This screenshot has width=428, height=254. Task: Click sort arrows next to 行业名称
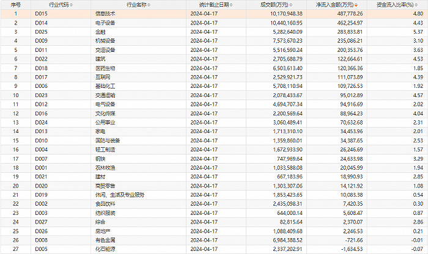pyautogui.click(x=149, y=5)
